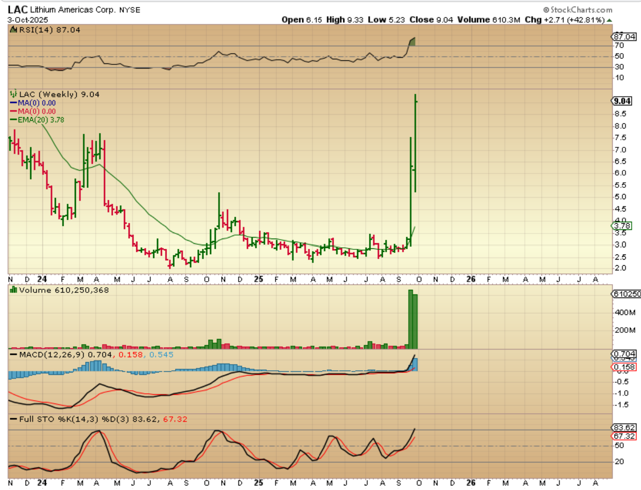This screenshot has height=490, width=641.
Task: Click the Full STO legend line marker
Action: coord(13,419)
